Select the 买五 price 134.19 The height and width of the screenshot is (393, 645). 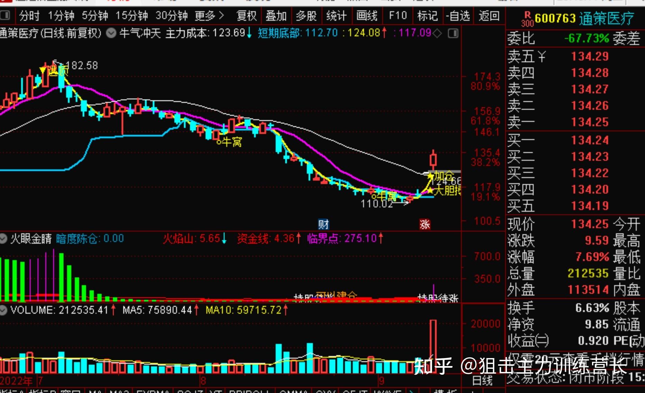point(590,206)
